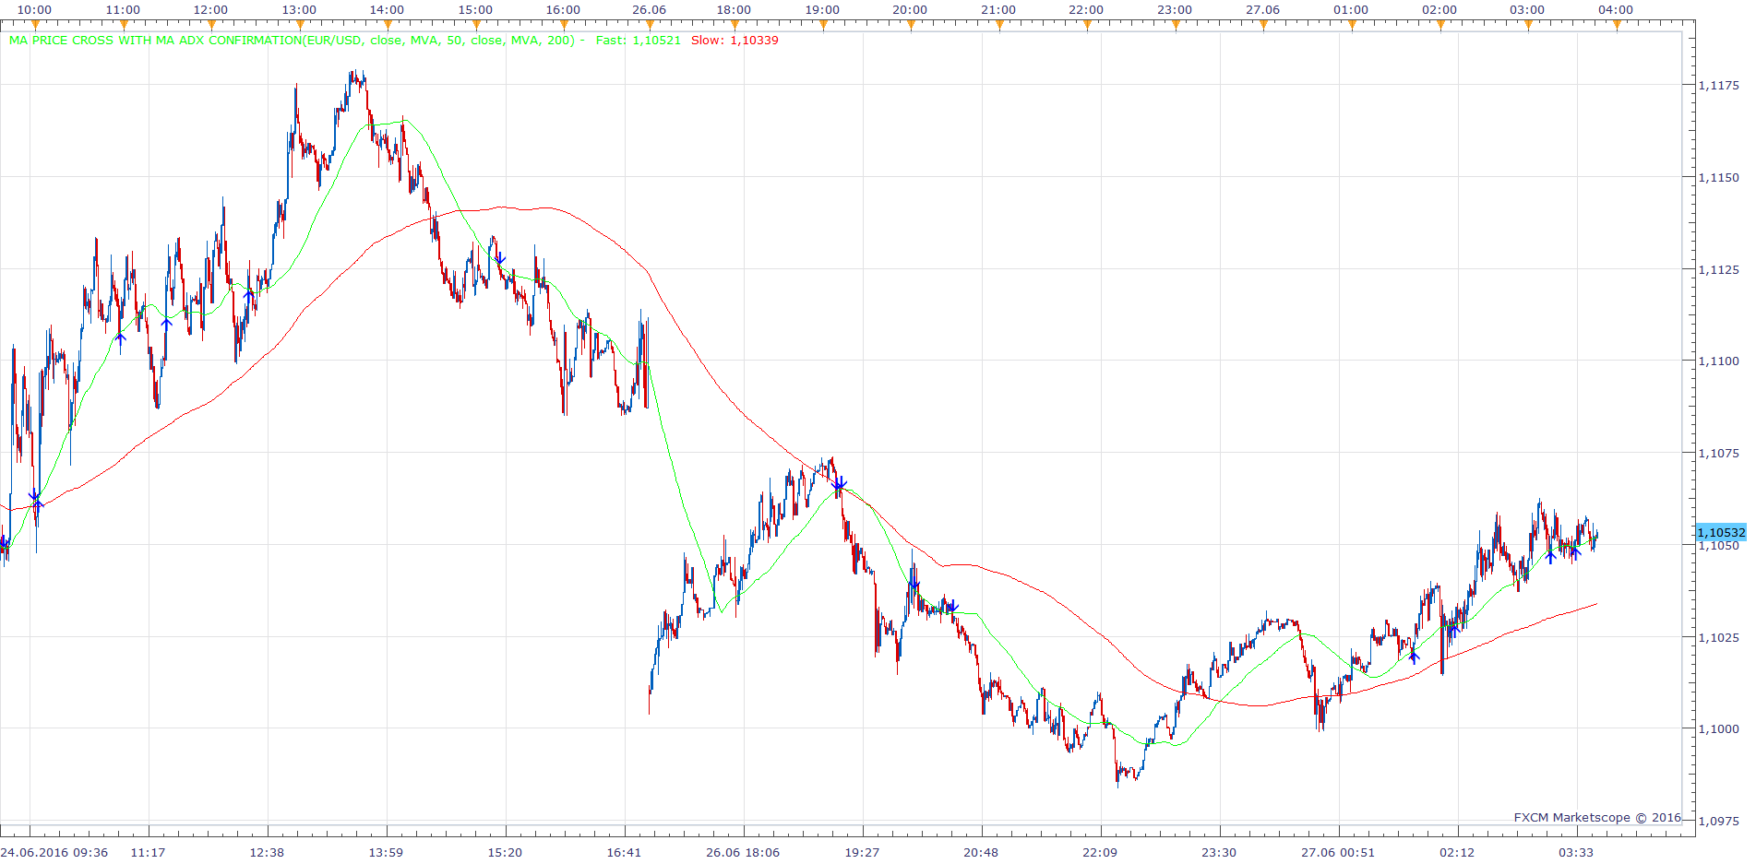This screenshot has width=1756, height=864.
Task: Click the 15:20 bottom time label
Action: (x=505, y=852)
